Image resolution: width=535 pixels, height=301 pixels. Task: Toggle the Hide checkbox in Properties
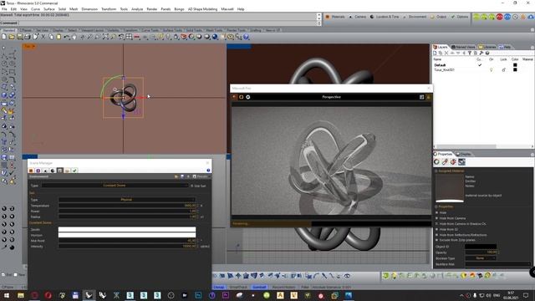pyautogui.click(x=436, y=212)
